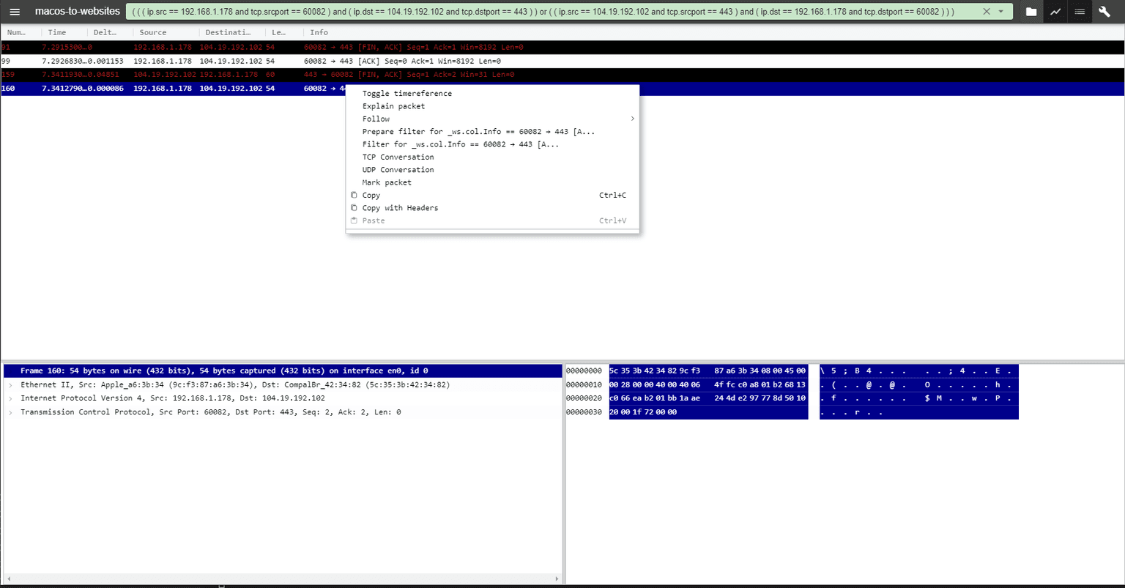Click hex offset 00000010 row label
This screenshot has width=1125, height=588.
[x=584, y=384]
